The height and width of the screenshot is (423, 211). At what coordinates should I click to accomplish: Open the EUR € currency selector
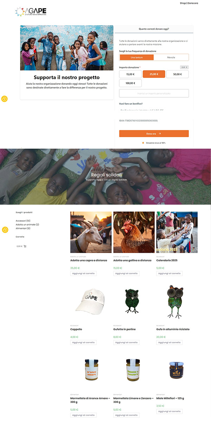tap(184, 67)
